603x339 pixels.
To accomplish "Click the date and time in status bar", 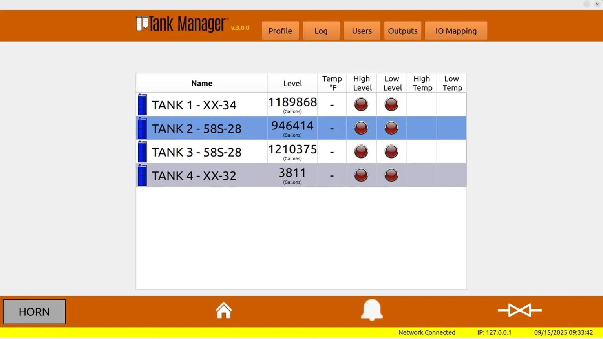I will point(563,332).
